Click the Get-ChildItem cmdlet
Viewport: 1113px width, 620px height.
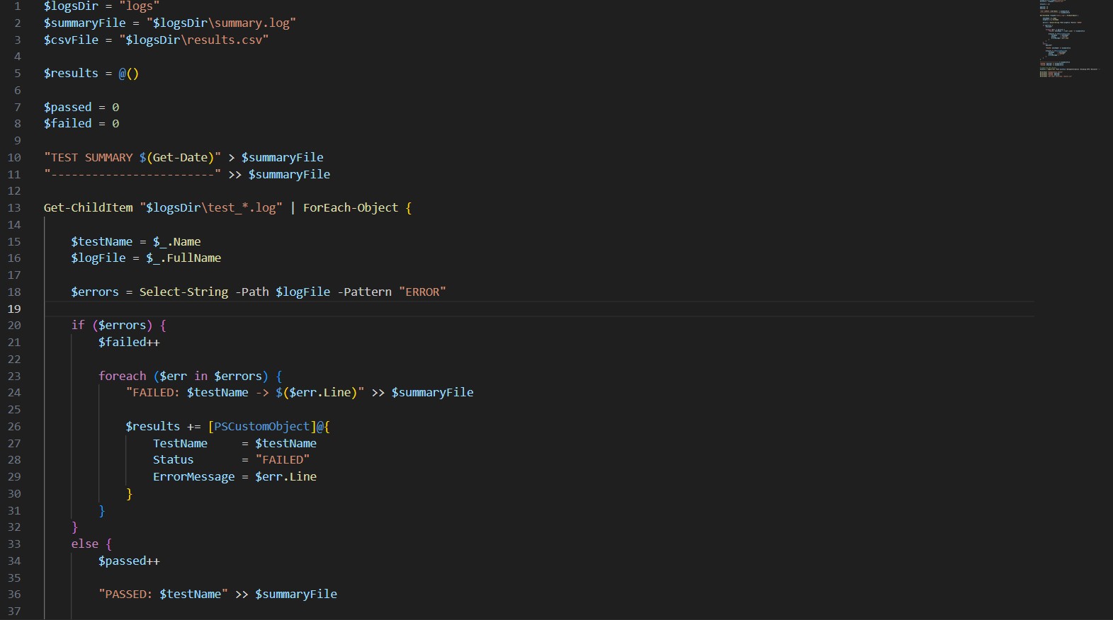click(x=88, y=208)
